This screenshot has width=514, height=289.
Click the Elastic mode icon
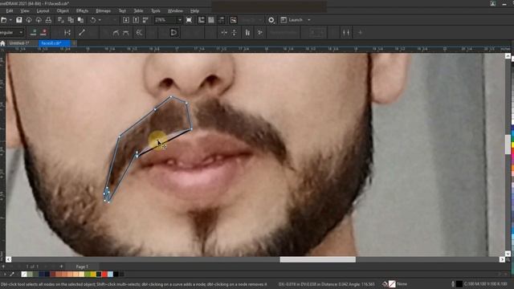click(259, 32)
